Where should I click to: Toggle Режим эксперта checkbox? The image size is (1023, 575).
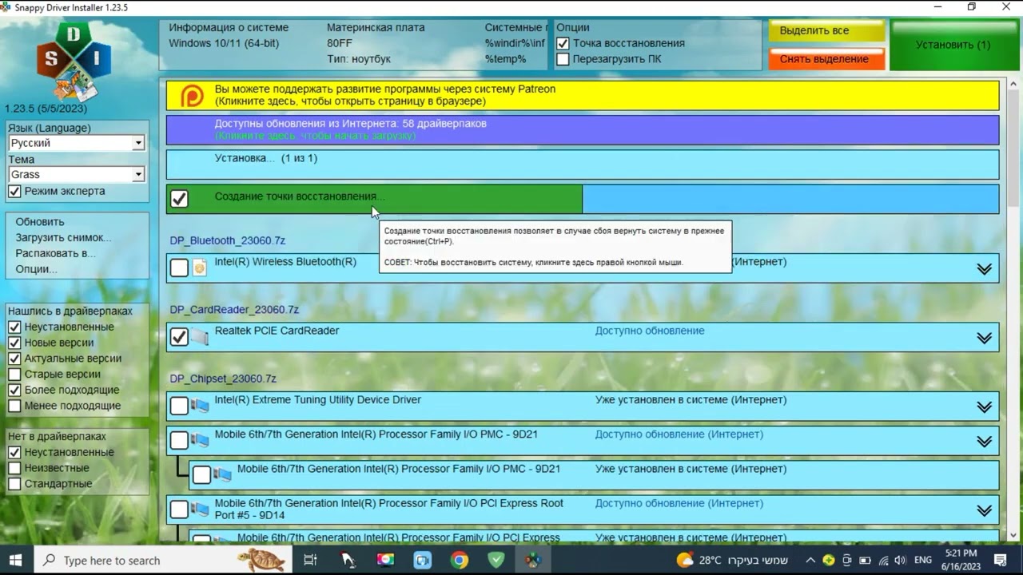point(14,192)
